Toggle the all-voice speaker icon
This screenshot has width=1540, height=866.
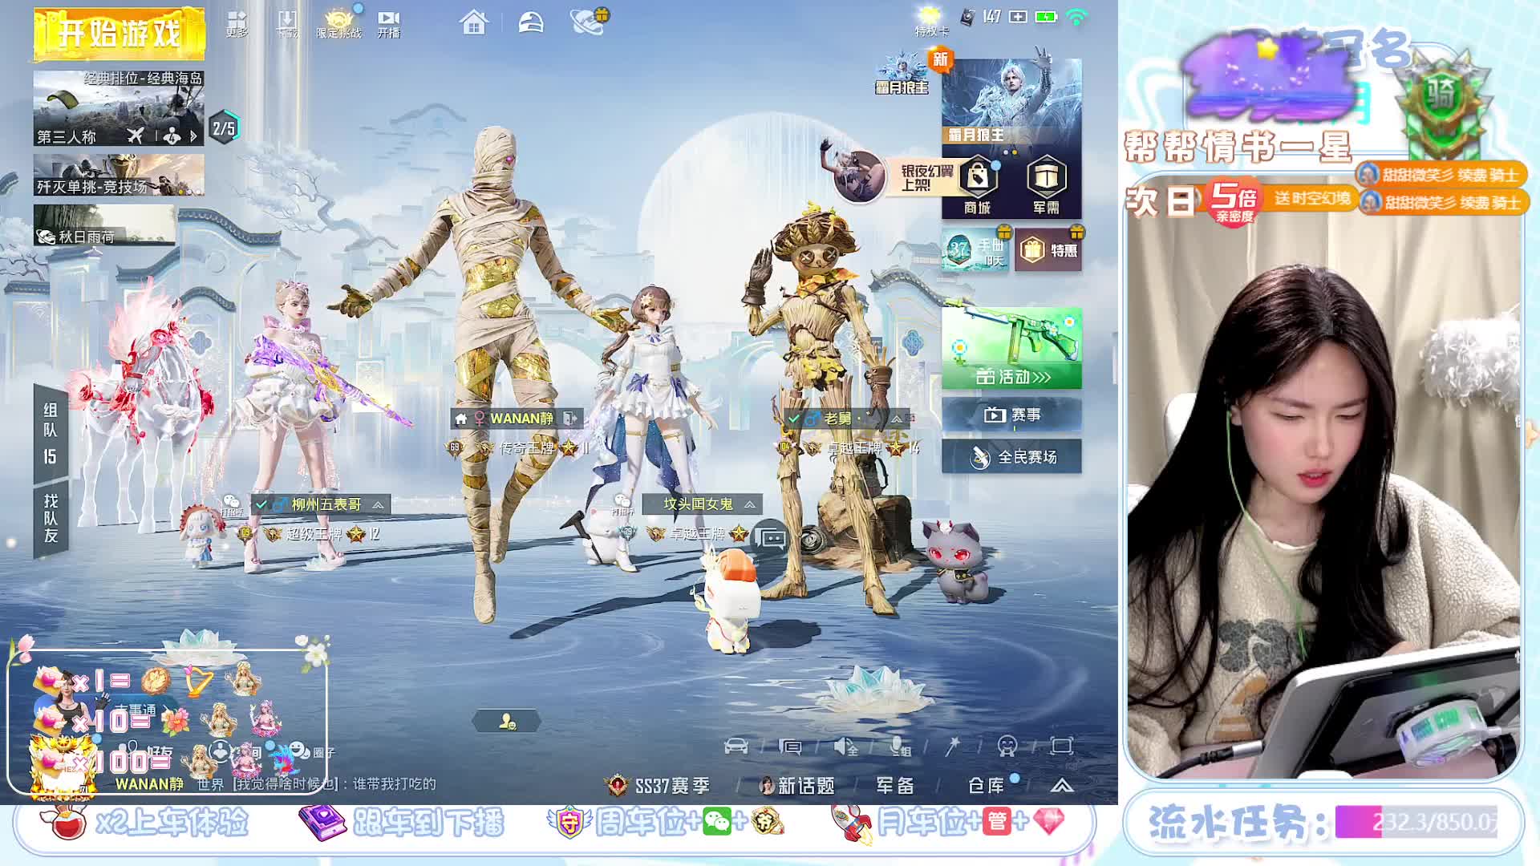pos(845,747)
